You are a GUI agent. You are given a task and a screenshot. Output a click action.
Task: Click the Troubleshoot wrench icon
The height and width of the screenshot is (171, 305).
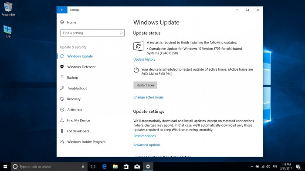click(62, 88)
